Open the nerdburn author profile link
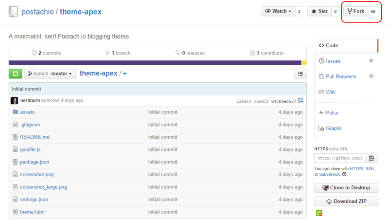 tap(30, 100)
